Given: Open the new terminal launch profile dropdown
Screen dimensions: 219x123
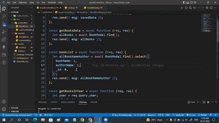Looking at the screenshot, I should (x=201, y=102).
